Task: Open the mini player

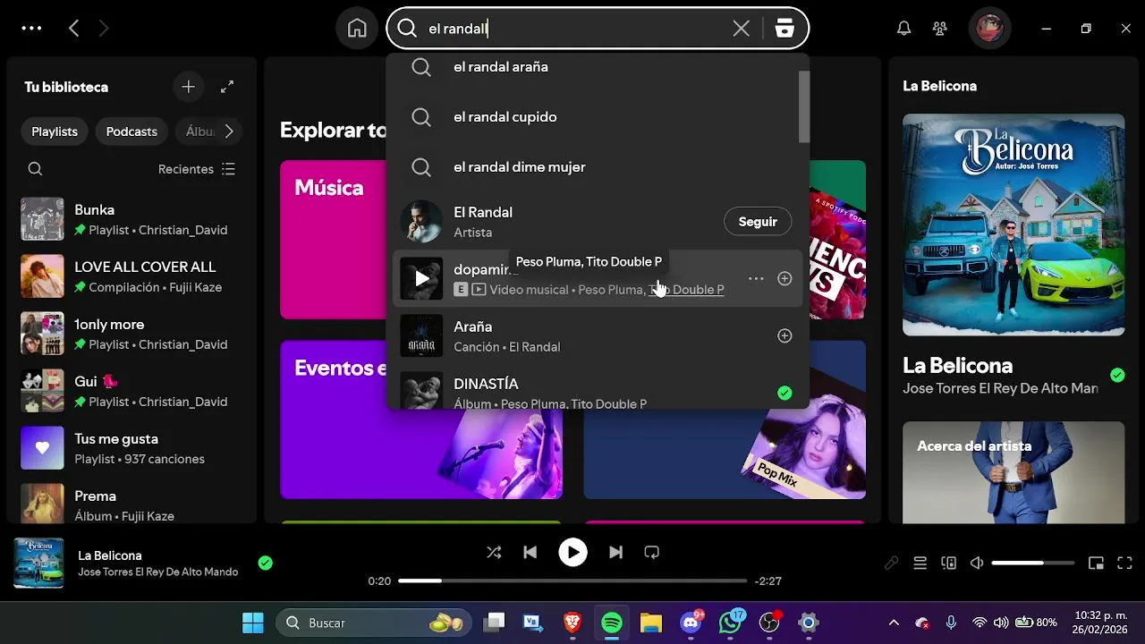Action: coord(1096,563)
